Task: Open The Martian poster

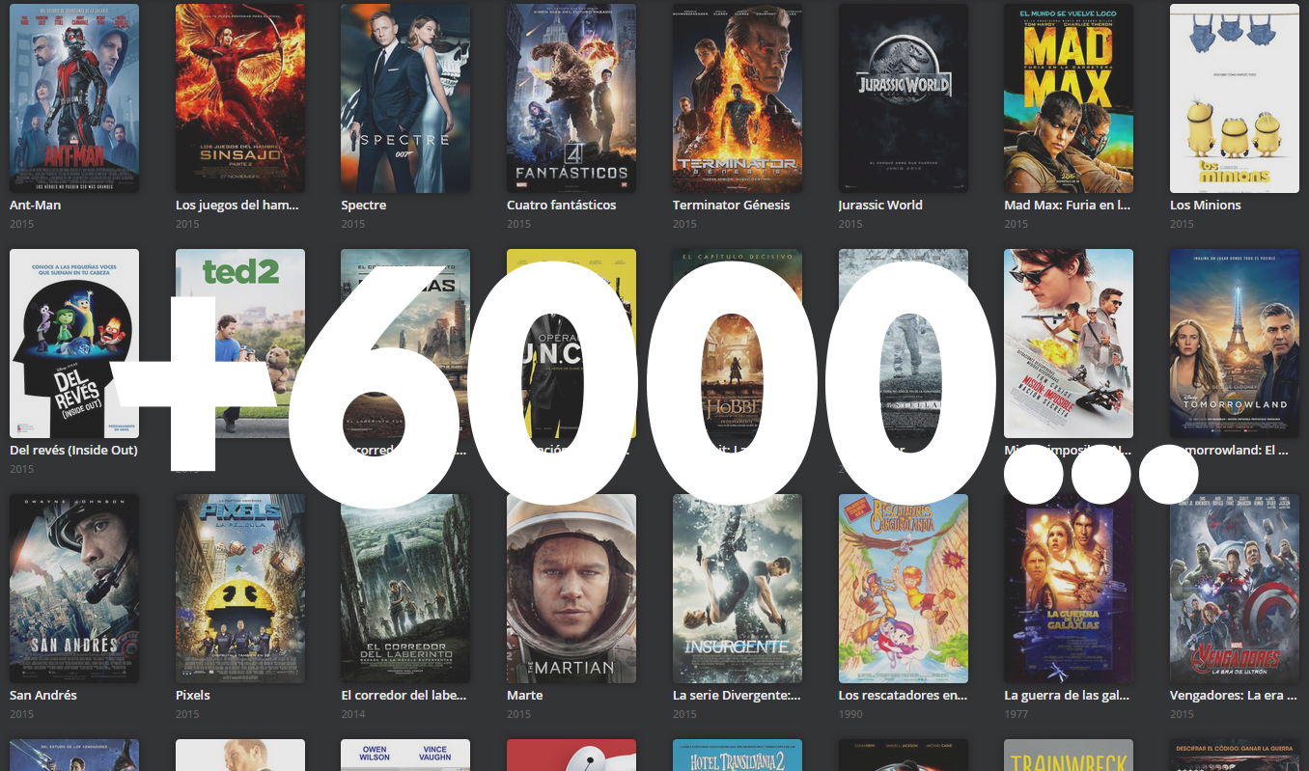Action: coord(571,589)
